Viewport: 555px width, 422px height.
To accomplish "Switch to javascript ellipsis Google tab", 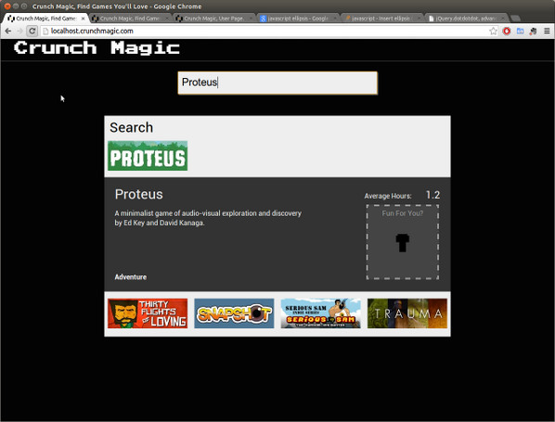I will (297, 18).
